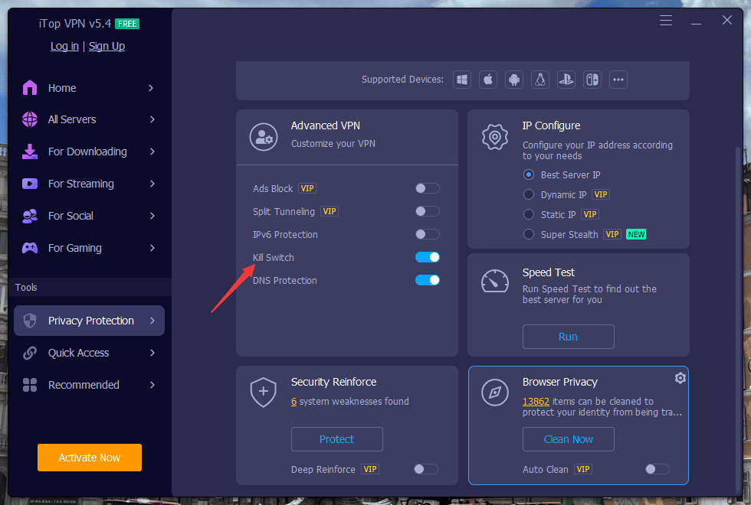751x505 pixels.
Task: Enable the Auto Clean toggle
Action: [x=658, y=469]
